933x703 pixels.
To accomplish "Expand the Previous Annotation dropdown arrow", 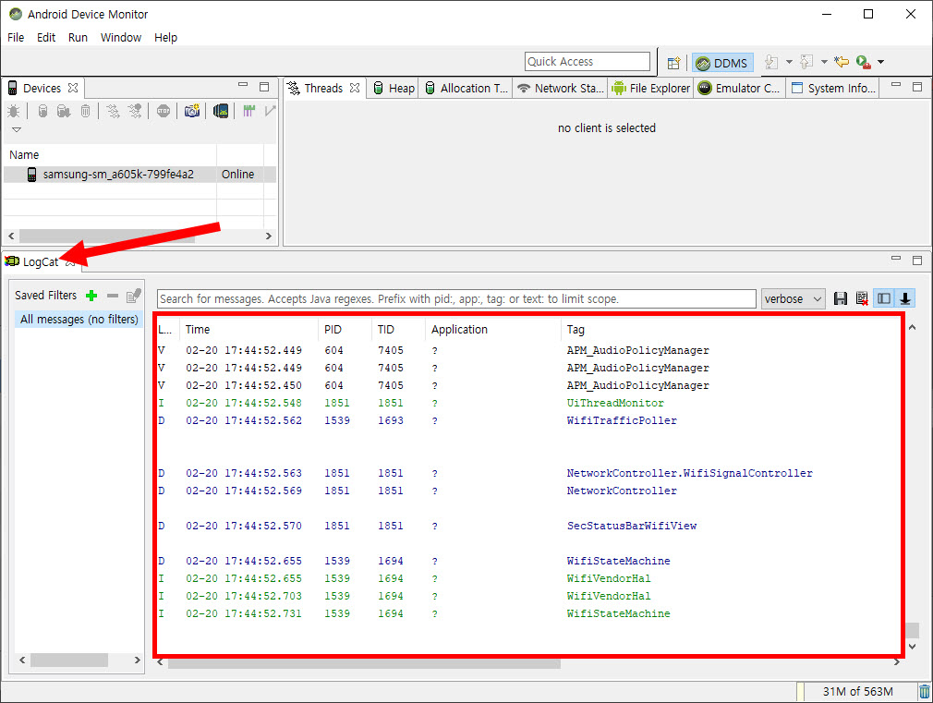I will click(824, 62).
